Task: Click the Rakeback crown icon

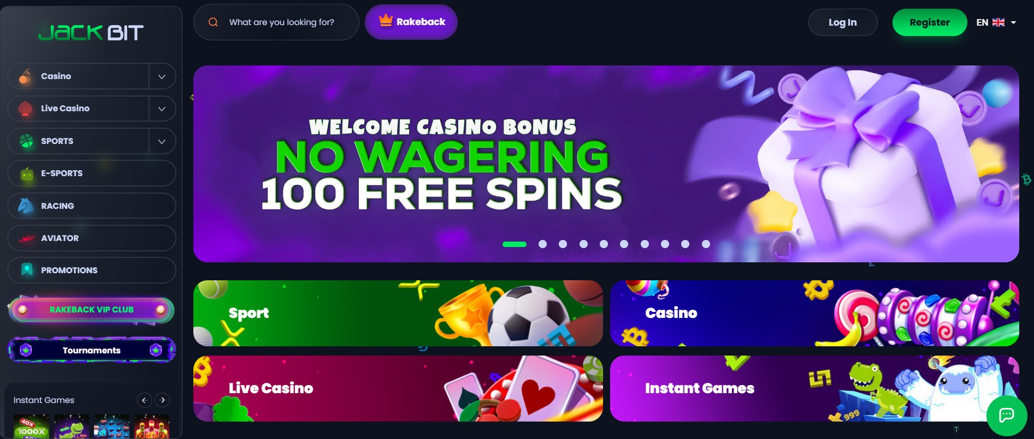Action: pyautogui.click(x=386, y=21)
